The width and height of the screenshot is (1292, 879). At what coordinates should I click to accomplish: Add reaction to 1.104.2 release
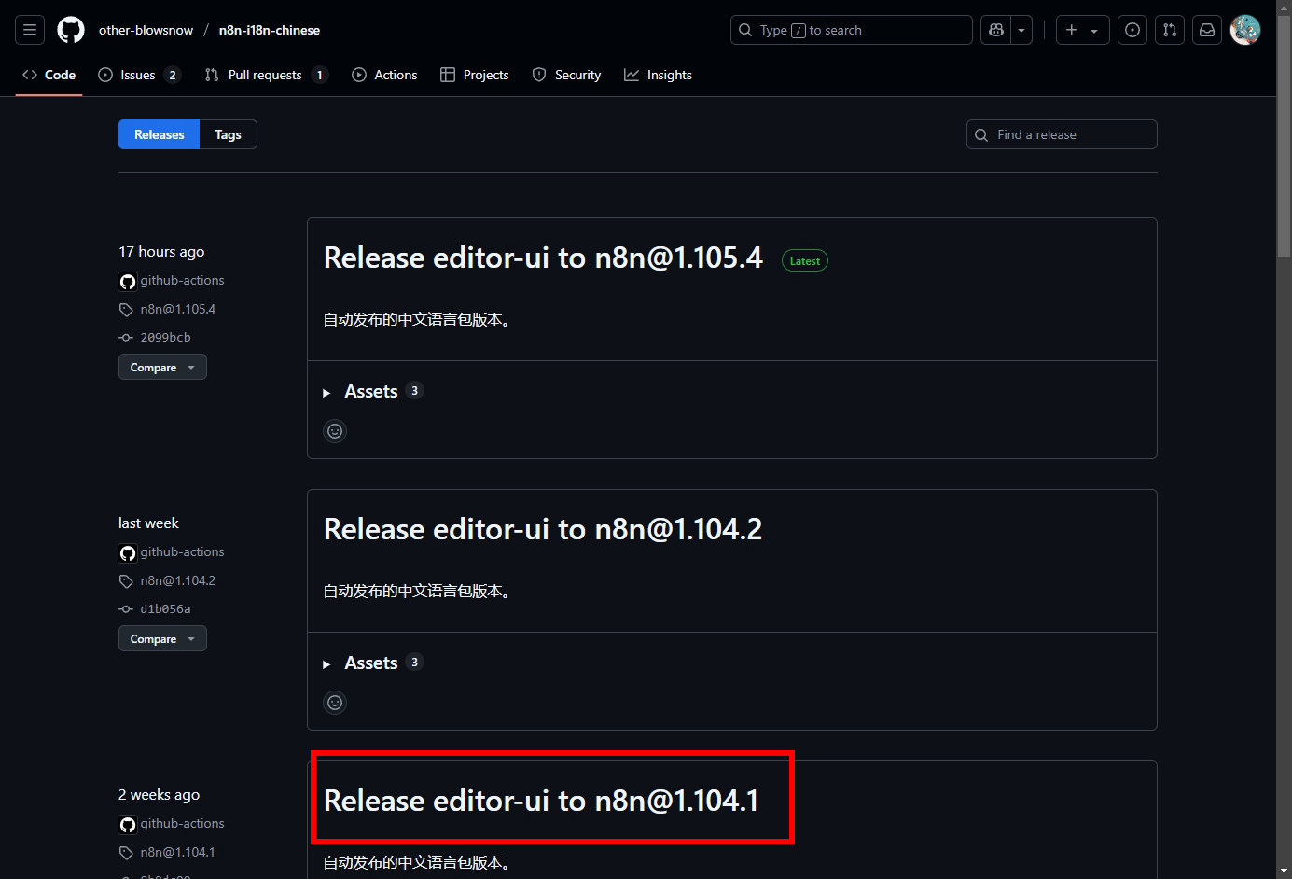pyautogui.click(x=335, y=702)
